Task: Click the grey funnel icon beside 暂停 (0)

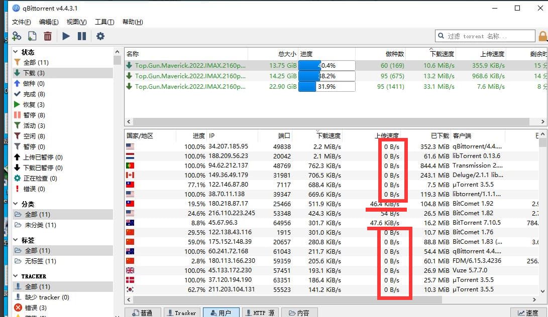Action: click(x=17, y=146)
